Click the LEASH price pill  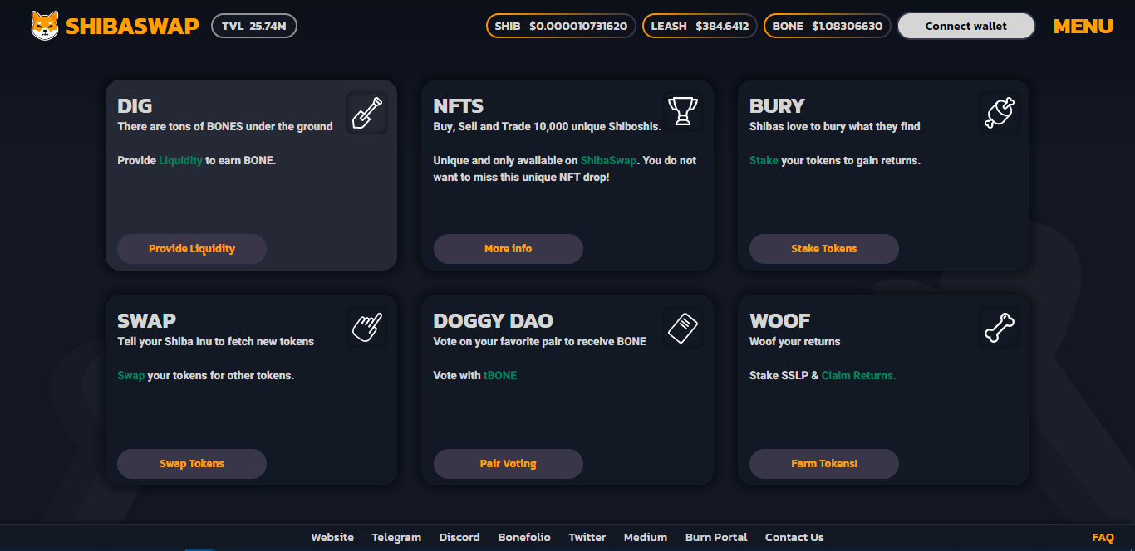click(x=700, y=26)
